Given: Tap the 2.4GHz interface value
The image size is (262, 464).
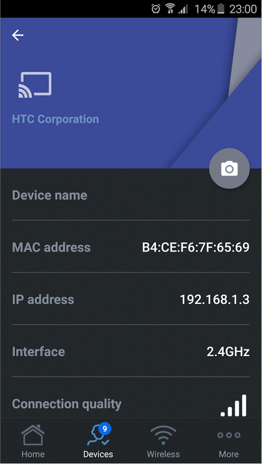Looking at the screenshot, I should point(228,352).
